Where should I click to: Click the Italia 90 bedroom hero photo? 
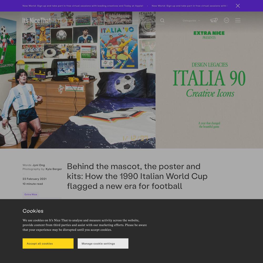78,80
